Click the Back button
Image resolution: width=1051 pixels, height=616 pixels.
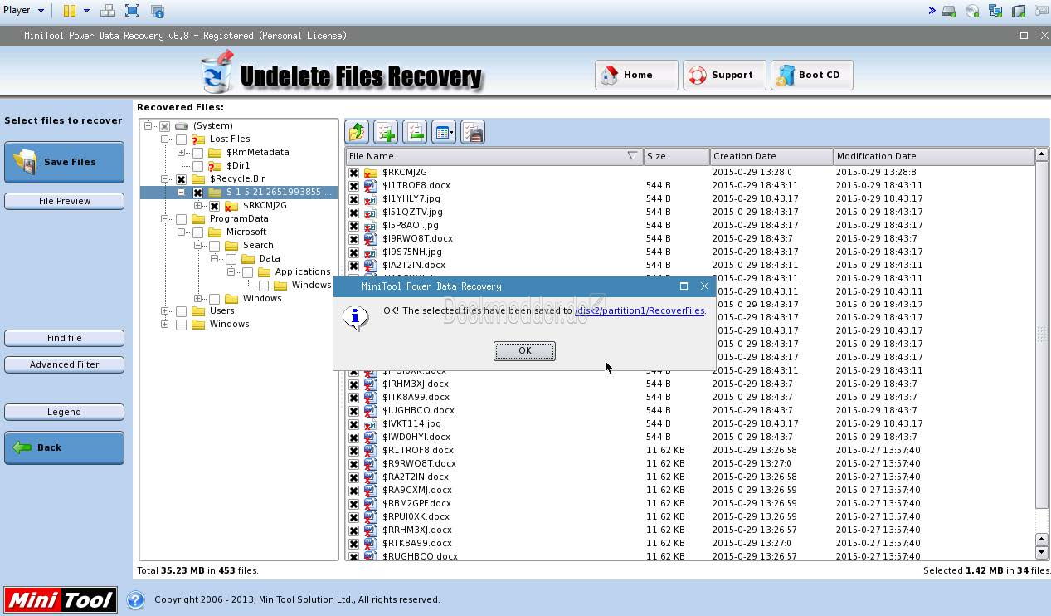point(64,447)
